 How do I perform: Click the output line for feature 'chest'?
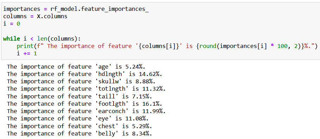tap(79, 126)
